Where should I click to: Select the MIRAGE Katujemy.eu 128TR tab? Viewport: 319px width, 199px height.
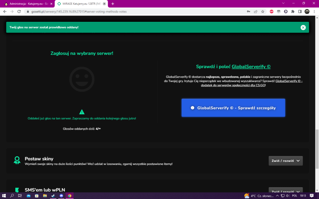pyautogui.click(x=81, y=4)
